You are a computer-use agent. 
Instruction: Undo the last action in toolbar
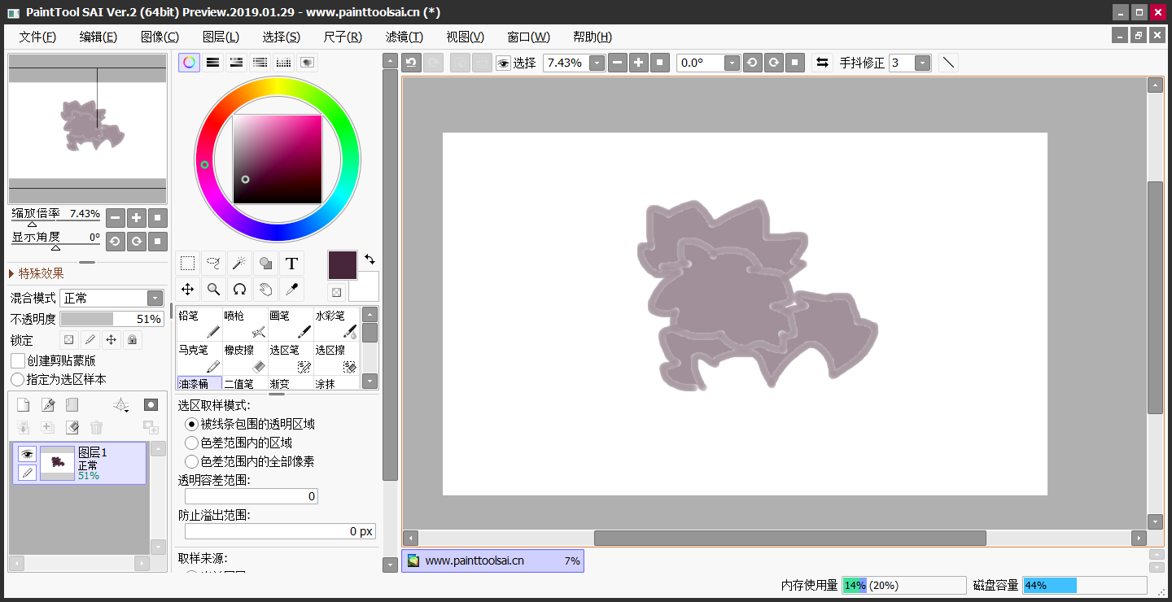412,63
